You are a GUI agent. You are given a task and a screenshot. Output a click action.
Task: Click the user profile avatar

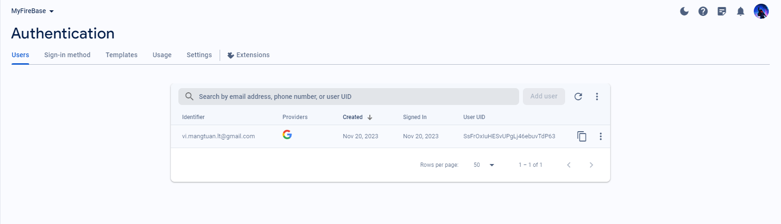(x=761, y=11)
